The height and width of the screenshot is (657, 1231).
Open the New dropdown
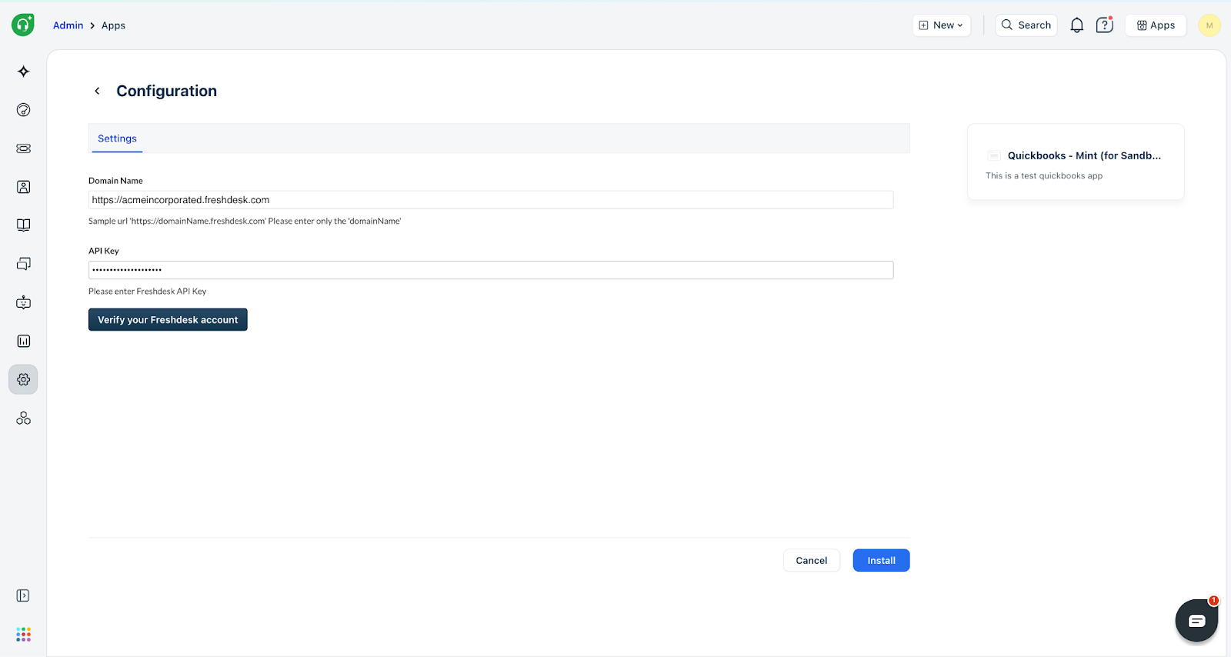(942, 25)
